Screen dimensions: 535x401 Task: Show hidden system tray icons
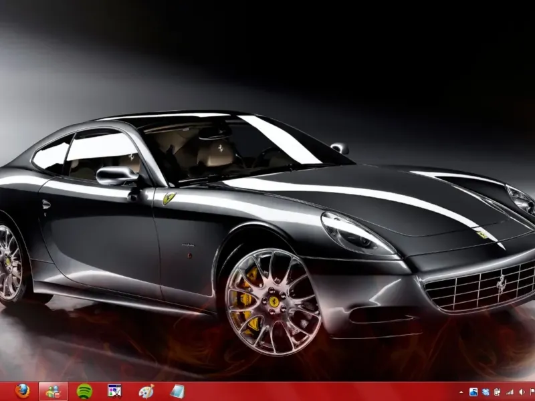[x=461, y=392]
